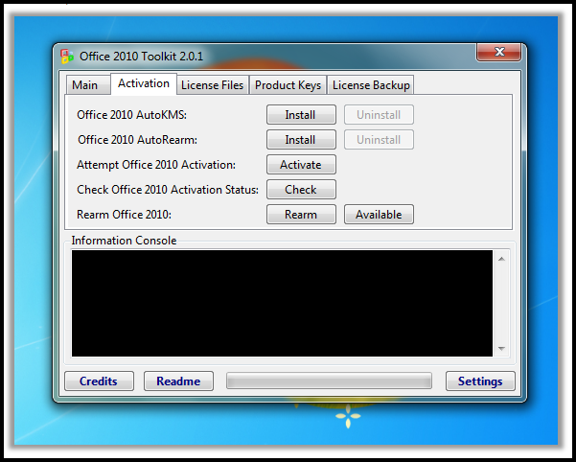Click the 'Office 2010 AutoRearm:' label
The height and width of the screenshot is (462, 576).
[x=137, y=140]
